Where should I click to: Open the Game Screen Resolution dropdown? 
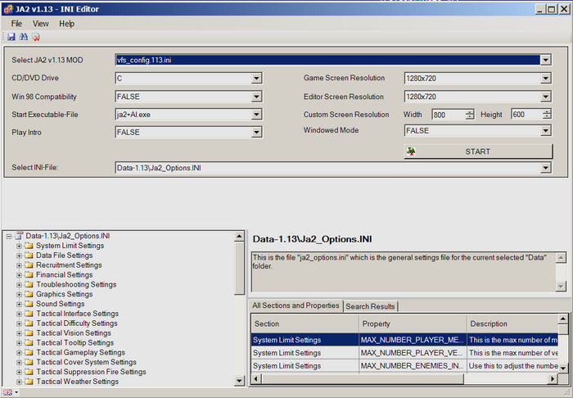click(x=545, y=79)
